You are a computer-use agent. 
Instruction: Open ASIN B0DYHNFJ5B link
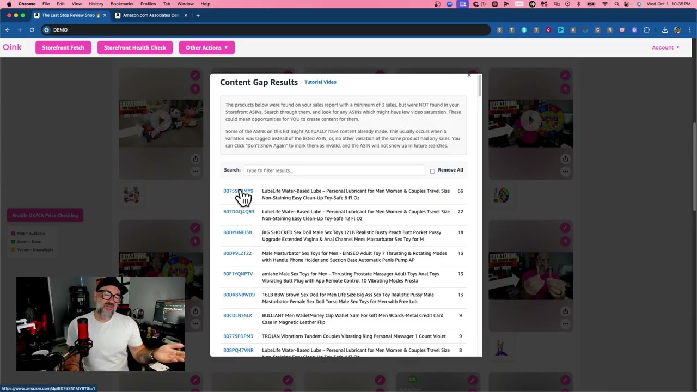[237, 232]
